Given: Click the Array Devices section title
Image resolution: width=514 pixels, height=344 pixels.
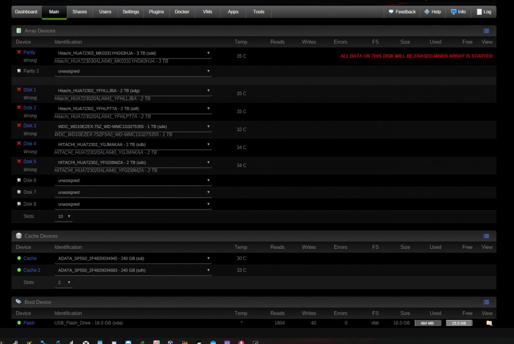Looking at the screenshot, I should click(40, 31).
